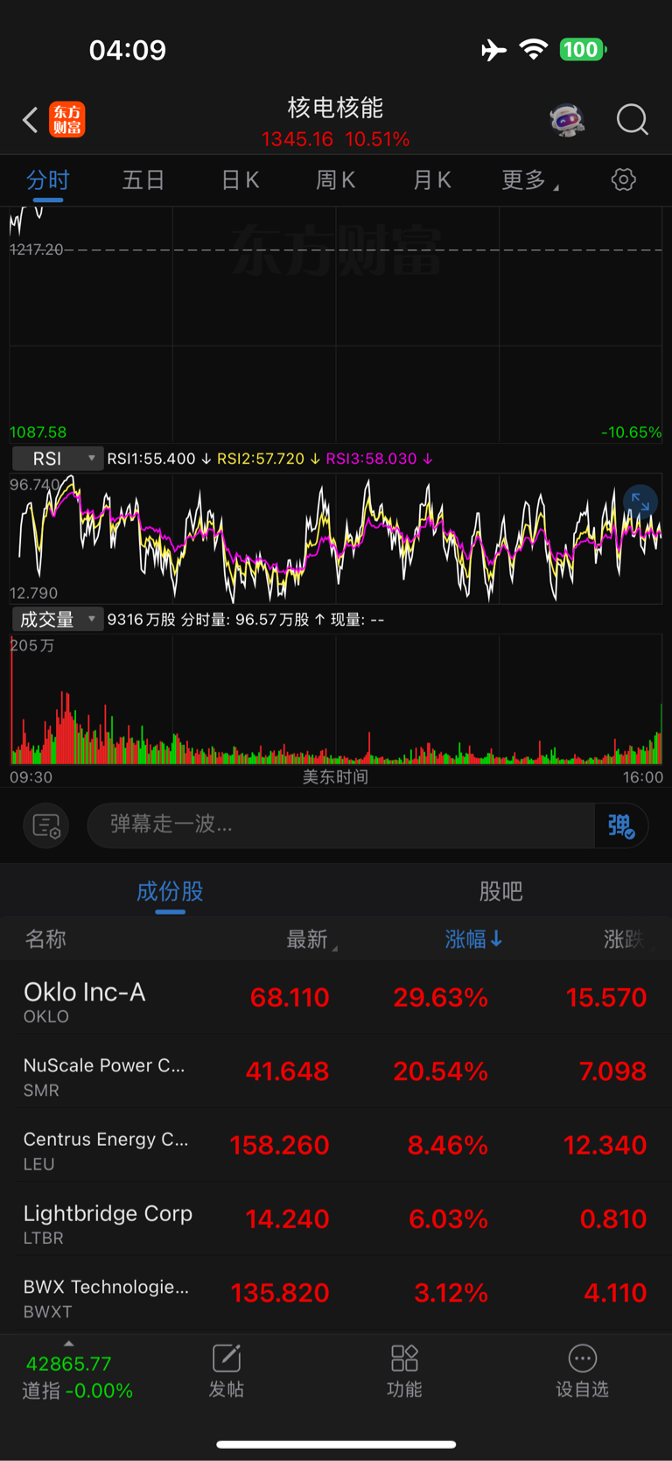The height and width of the screenshot is (1461, 672).
Task: Tap the volume bar chart
Action: pyautogui.click(x=336, y=700)
